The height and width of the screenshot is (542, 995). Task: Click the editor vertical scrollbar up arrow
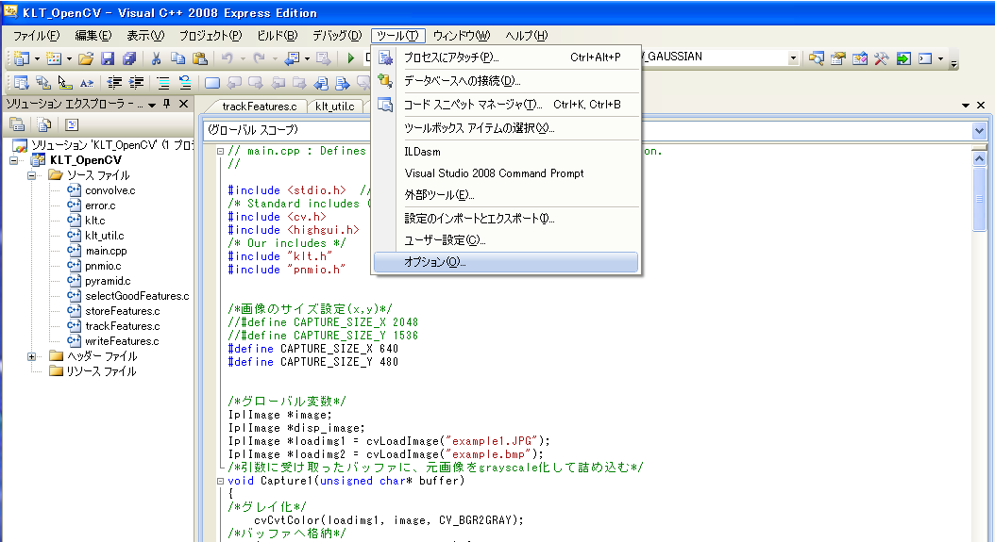(979, 158)
